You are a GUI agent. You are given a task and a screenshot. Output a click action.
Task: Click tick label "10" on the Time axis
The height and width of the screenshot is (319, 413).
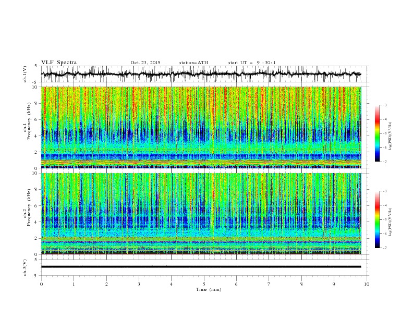click(367, 284)
